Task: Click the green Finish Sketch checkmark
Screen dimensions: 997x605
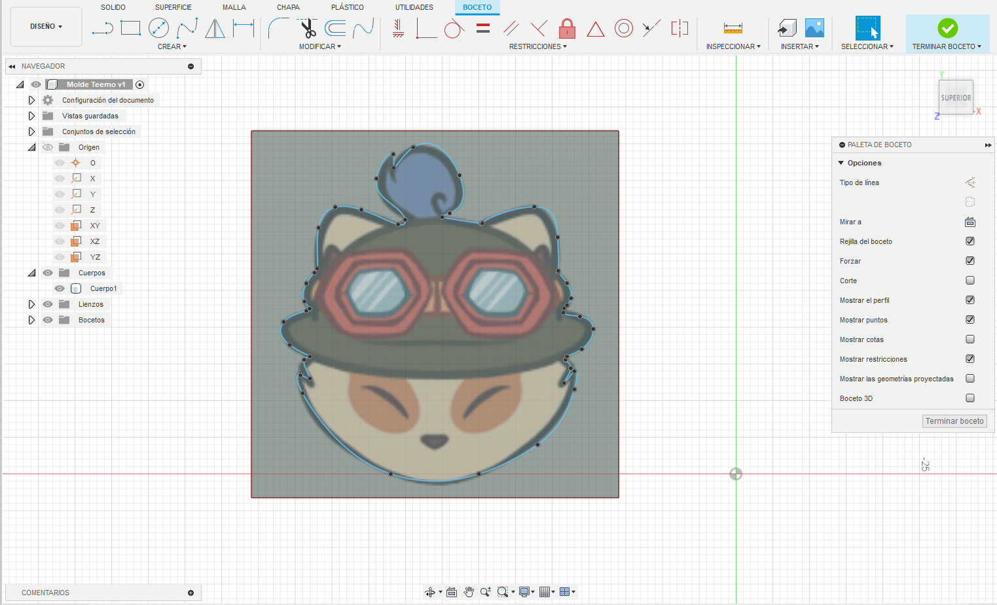Action: [947, 28]
